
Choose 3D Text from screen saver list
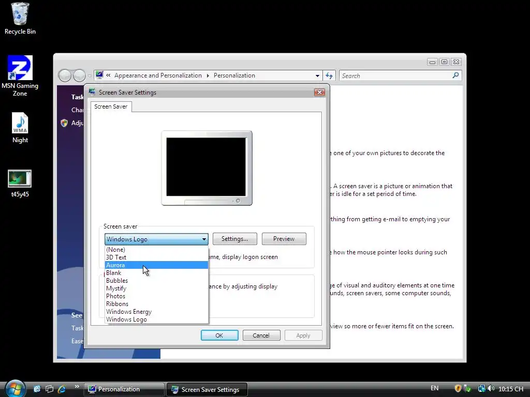point(156,257)
